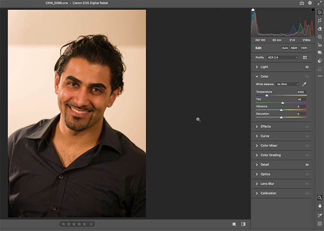Click the Auto edit button
The height and width of the screenshot is (231, 324).
point(285,48)
